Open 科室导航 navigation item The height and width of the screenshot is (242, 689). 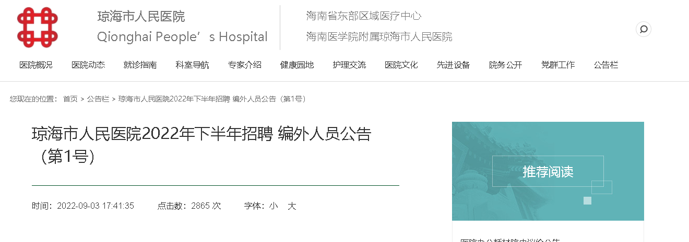point(193,65)
